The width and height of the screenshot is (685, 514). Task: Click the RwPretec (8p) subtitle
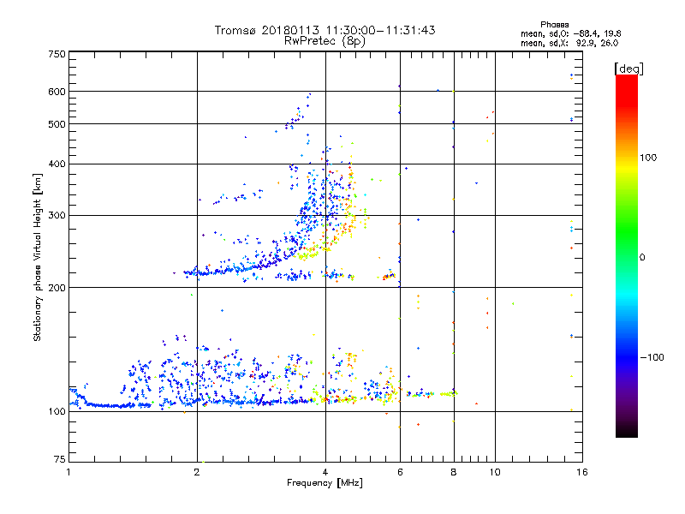(325, 41)
